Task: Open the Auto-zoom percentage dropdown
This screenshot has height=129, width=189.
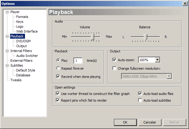Action: point(157,60)
